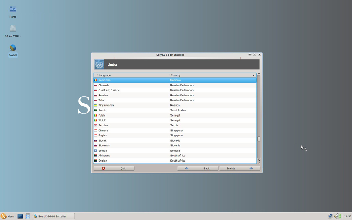Open the column header dropdown arrow
Viewport: 352px width, 220px height.
[x=254, y=75]
